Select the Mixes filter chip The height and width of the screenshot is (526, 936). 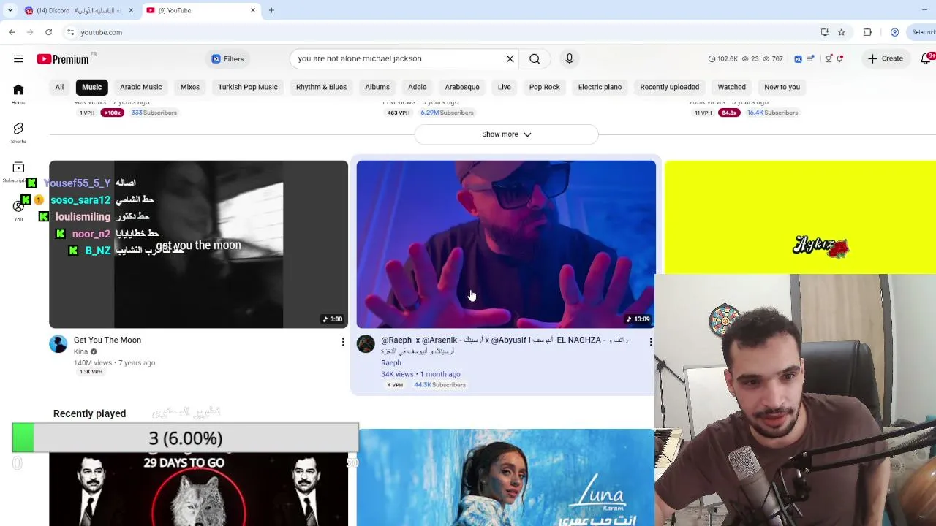[190, 87]
